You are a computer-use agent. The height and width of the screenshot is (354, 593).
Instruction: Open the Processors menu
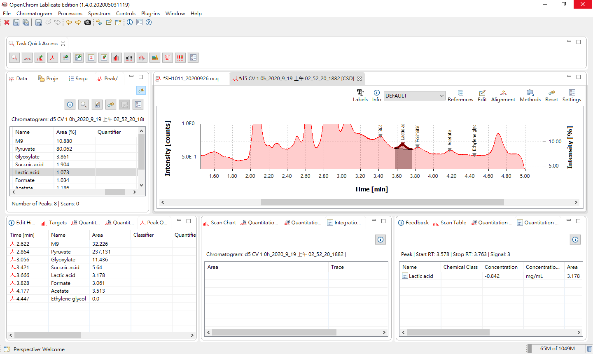(x=70, y=13)
